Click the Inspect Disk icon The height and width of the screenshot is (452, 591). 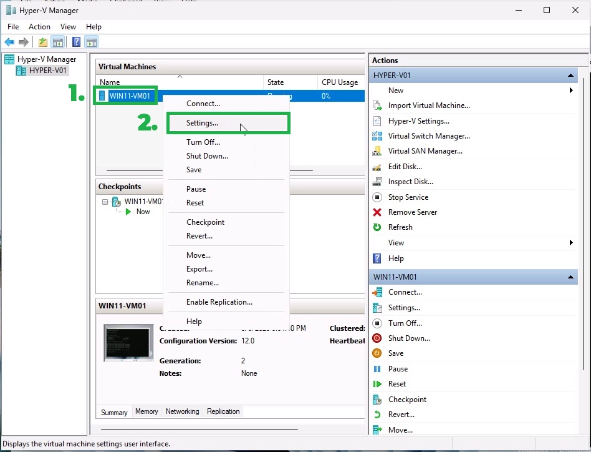377,182
